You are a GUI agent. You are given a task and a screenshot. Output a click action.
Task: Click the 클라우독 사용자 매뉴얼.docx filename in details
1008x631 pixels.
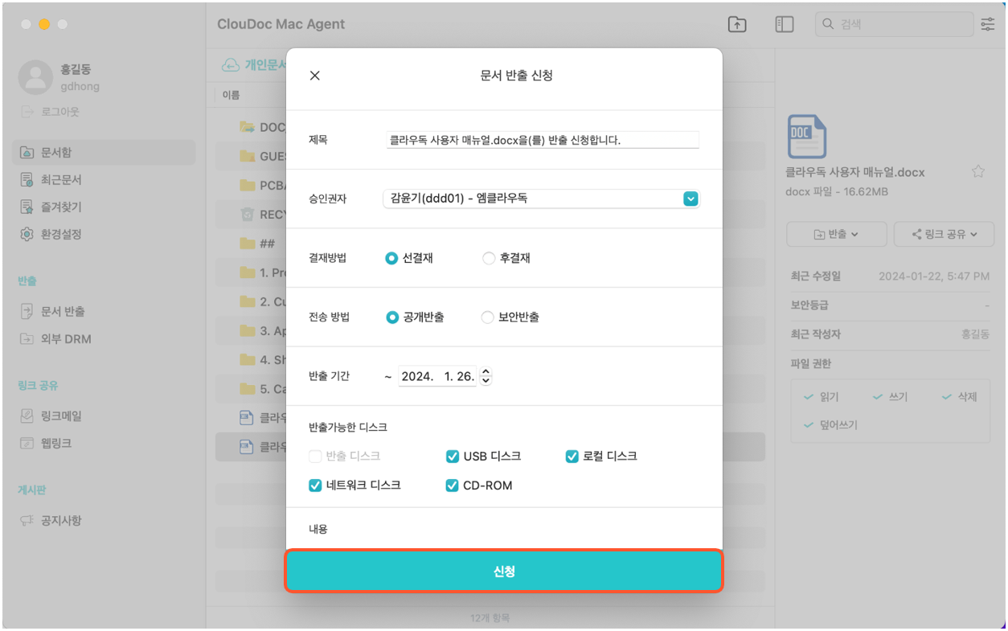[855, 172]
